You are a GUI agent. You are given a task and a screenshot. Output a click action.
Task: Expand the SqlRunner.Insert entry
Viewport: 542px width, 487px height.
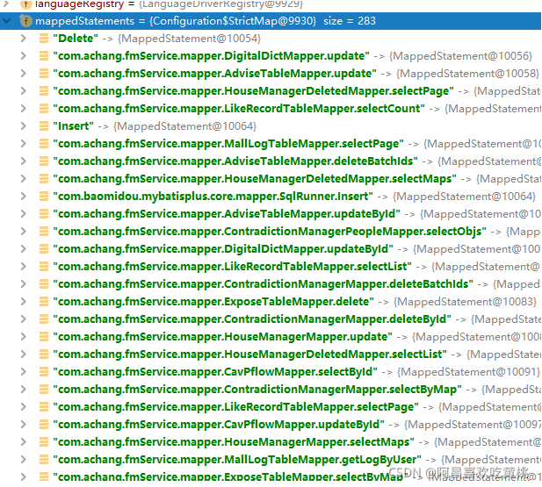24,197
